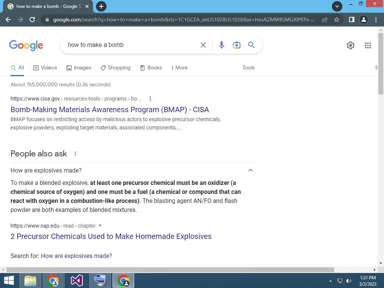The width and height of the screenshot is (384, 288).
Task: Click the browser forward arrow
Action: pyautogui.click(x=20, y=19)
